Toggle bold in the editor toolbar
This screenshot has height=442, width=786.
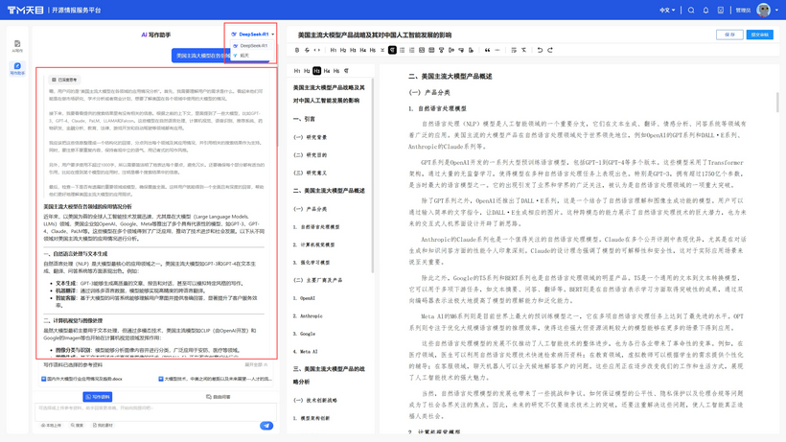[x=297, y=50]
